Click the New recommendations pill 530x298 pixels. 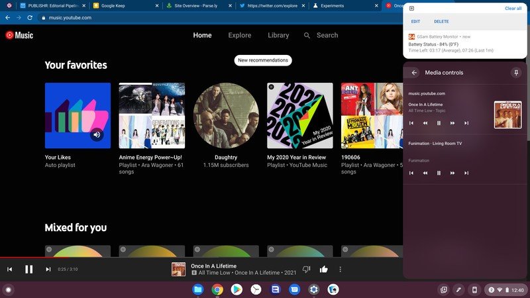263,60
